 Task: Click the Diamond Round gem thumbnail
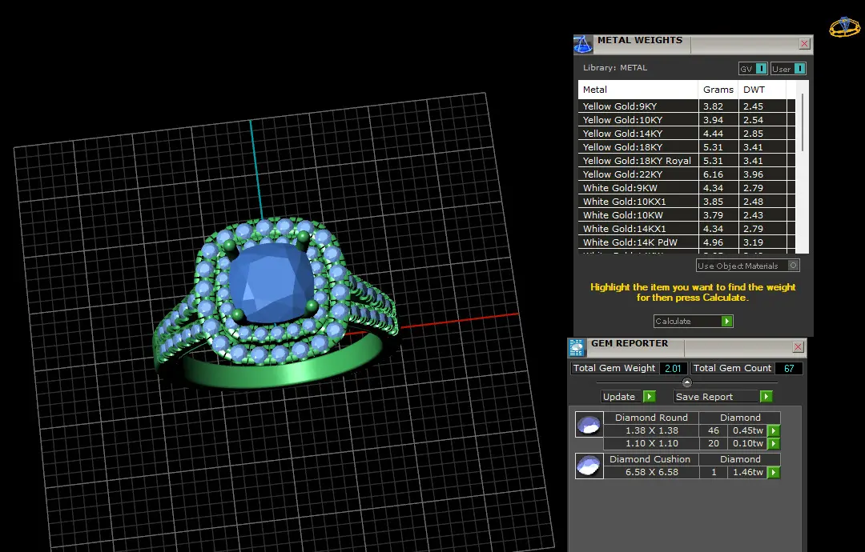pos(589,425)
